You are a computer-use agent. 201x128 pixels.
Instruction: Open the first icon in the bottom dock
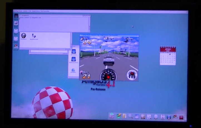click(x=111, y=116)
